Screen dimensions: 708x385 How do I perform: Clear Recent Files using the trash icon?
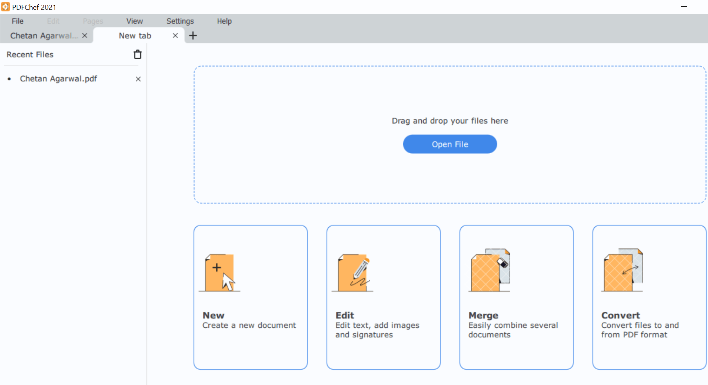[137, 54]
